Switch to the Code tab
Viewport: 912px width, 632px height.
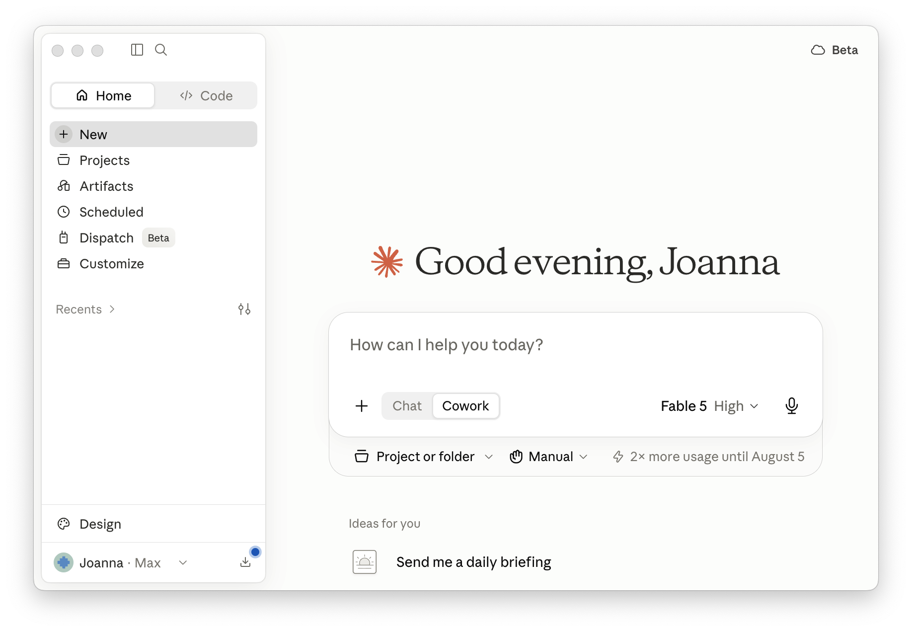(x=206, y=95)
